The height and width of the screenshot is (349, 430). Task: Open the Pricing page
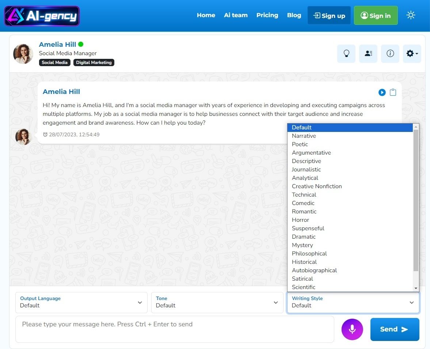coord(267,15)
